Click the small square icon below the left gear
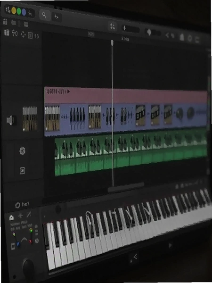This screenshot has height=283, width=212. [22, 171]
